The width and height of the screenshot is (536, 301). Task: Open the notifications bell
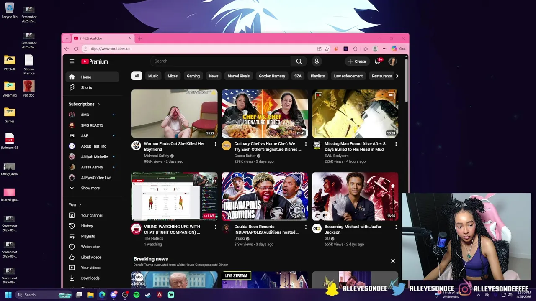click(377, 61)
